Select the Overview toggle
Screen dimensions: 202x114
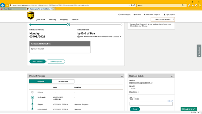[40, 81]
